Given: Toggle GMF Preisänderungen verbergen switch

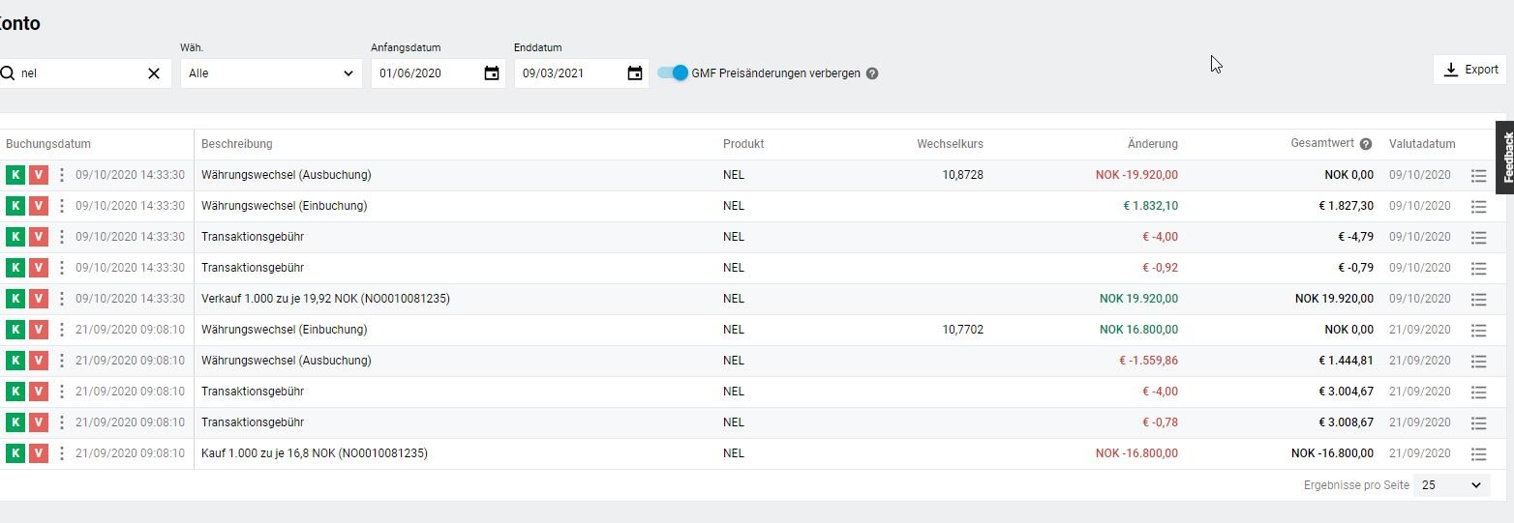Looking at the screenshot, I should click(x=673, y=73).
